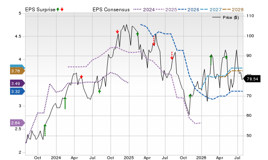Image resolution: width=268 pixels, height=160 pixels.
Task: Select the EPS Surprise legend label
Action: click(x=40, y=10)
